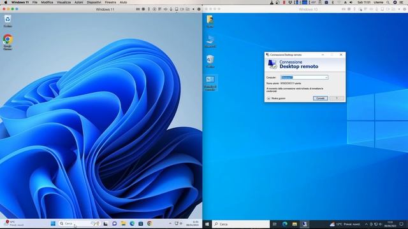408x229 pixels.
Task: Open settings gear in Windows 10 VM toolbar
Action: pos(405,9)
